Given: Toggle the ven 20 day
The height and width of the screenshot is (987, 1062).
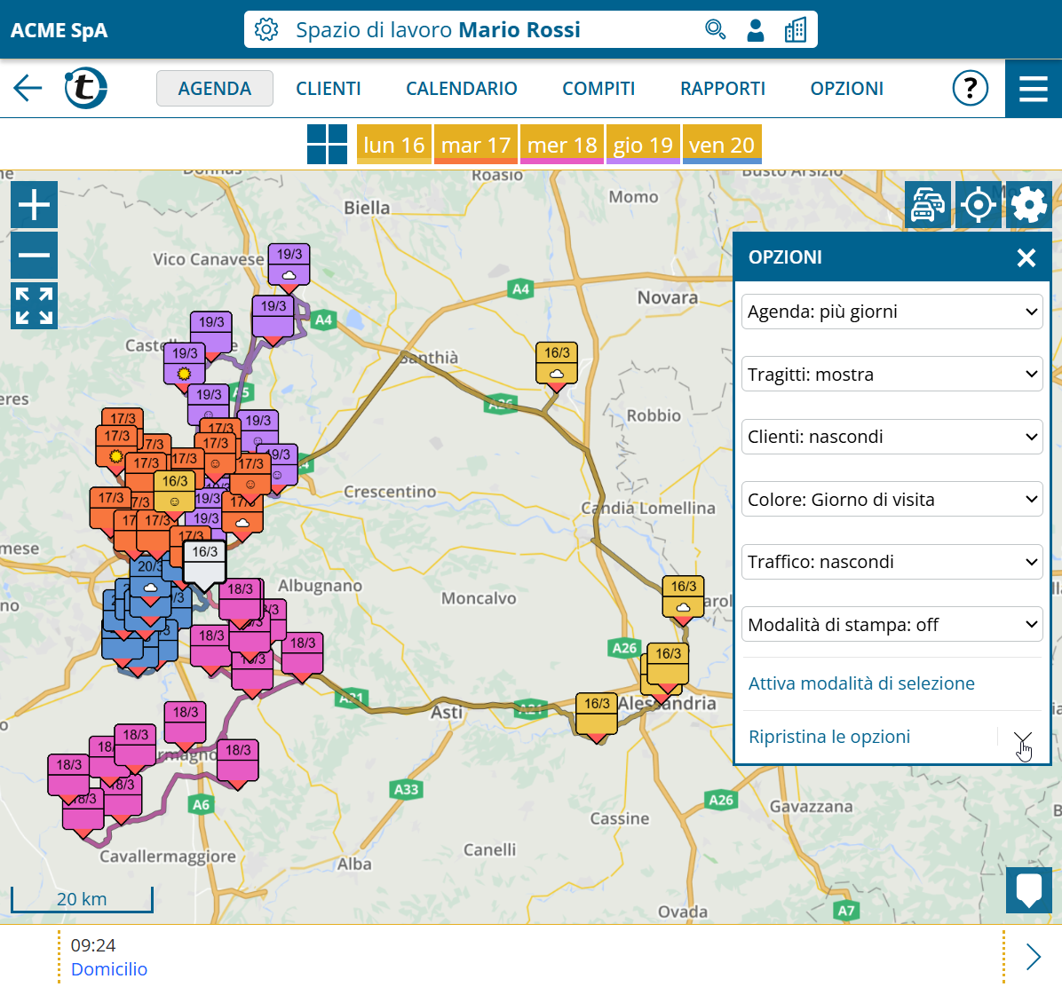Looking at the screenshot, I should [x=721, y=145].
